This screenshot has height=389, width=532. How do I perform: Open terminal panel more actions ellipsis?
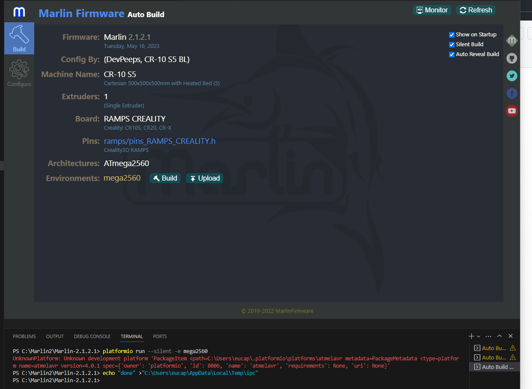pos(488,336)
